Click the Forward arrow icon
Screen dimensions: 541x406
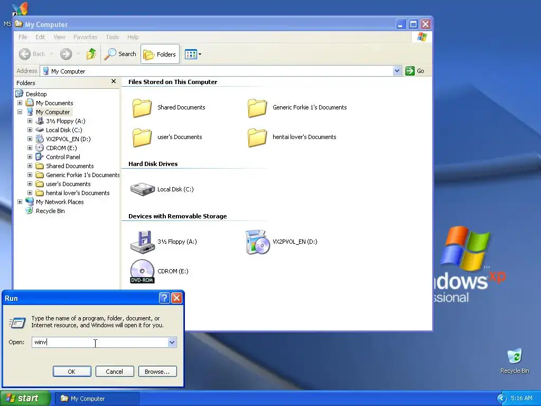pos(66,54)
